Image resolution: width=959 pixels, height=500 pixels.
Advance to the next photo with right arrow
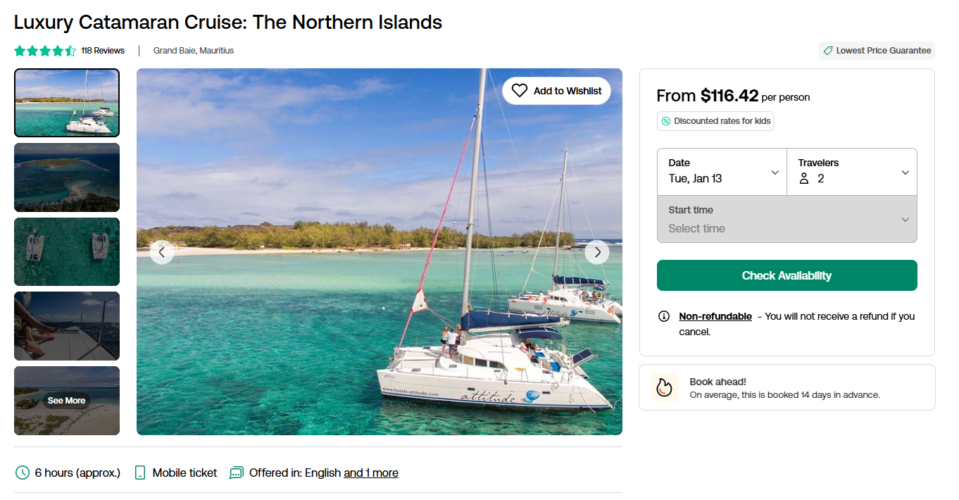(597, 251)
